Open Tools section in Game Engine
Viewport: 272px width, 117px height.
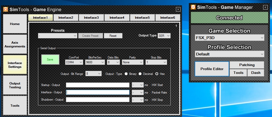pos(15,105)
